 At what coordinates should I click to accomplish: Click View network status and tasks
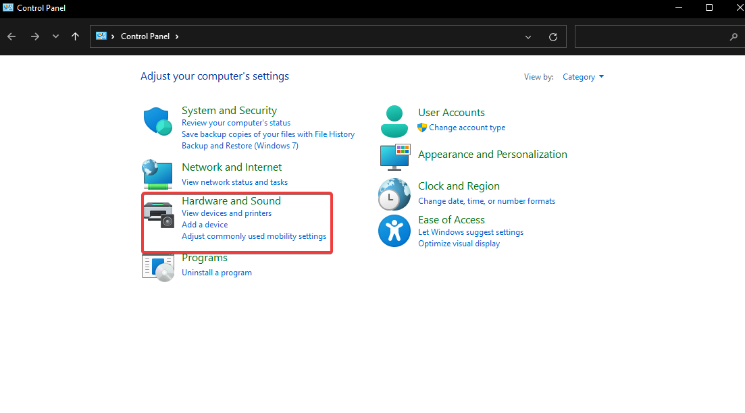235,182
